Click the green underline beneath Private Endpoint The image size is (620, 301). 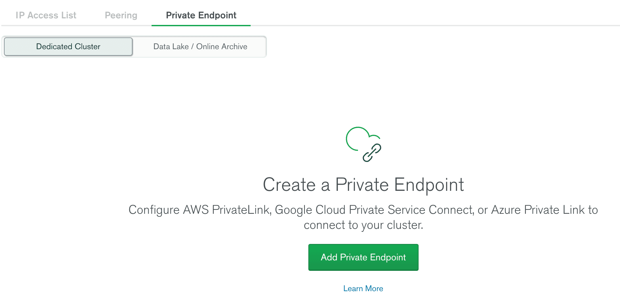click(x=201, y=25)
